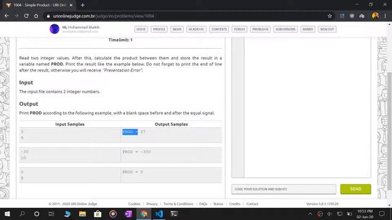Open OneNote from the taskbar

coord(128,214)
